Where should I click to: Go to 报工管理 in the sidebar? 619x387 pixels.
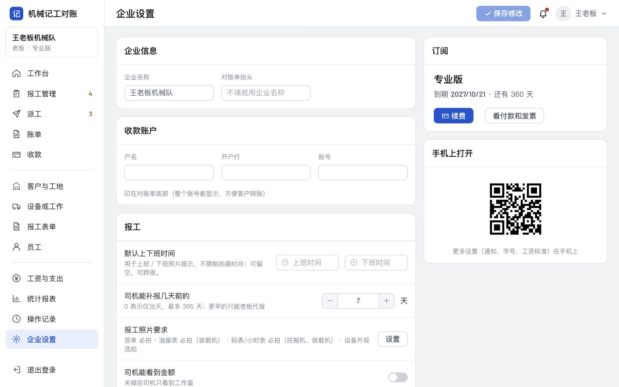coord(52,94)
